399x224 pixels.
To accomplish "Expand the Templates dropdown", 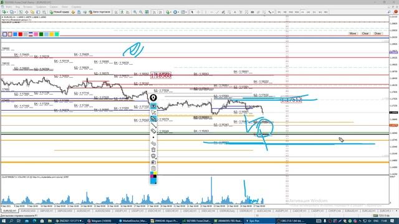I will (x=186, y=12).
